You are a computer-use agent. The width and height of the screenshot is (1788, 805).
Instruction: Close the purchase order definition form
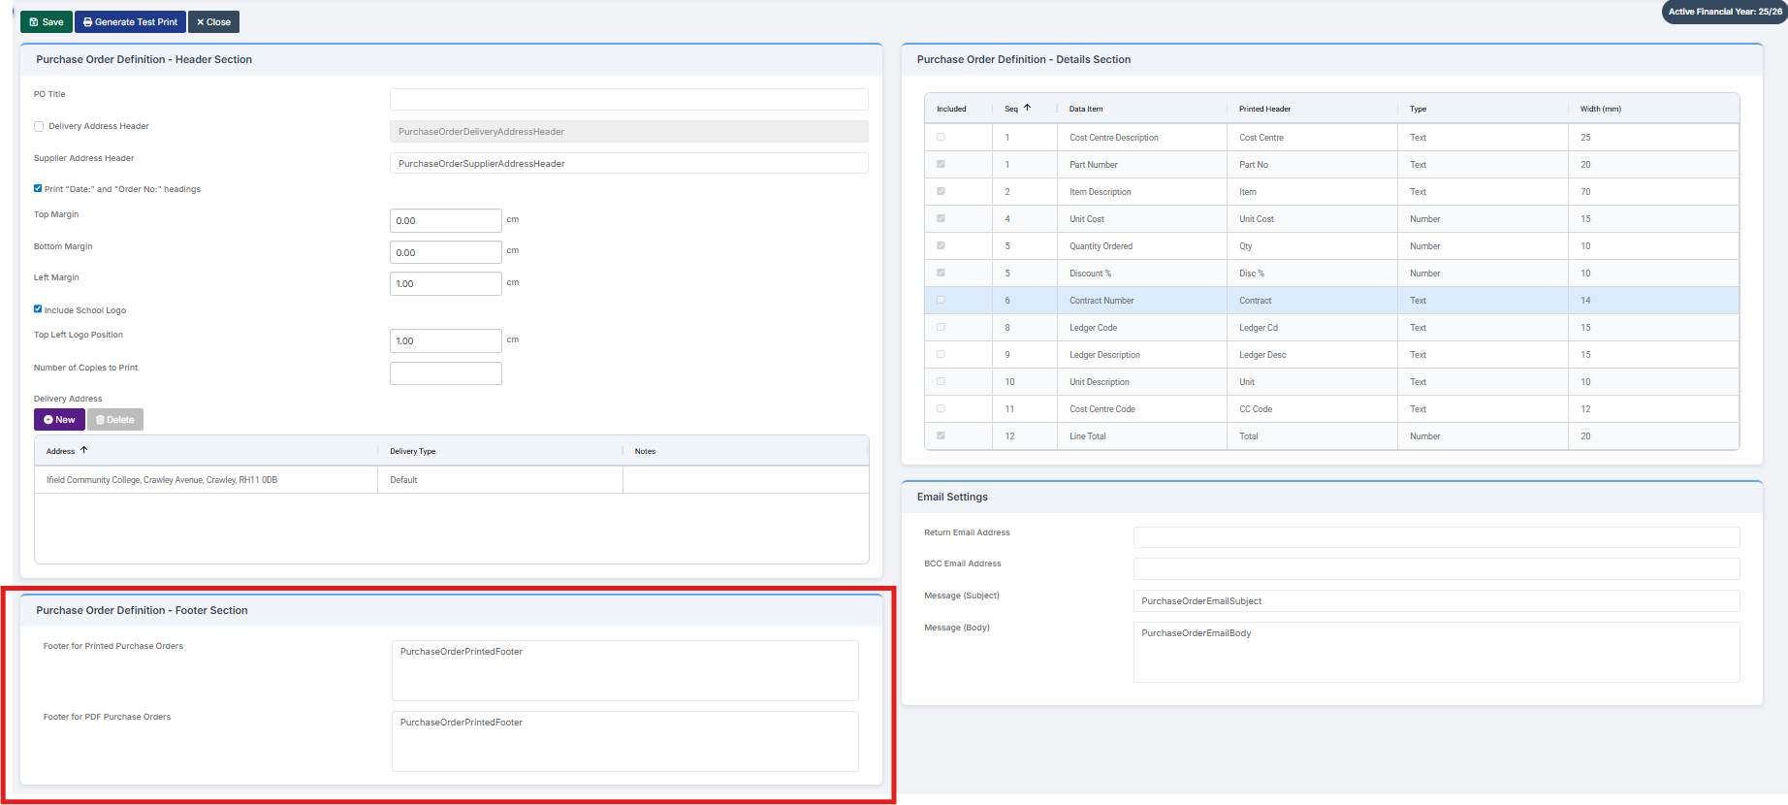[213, 22]
